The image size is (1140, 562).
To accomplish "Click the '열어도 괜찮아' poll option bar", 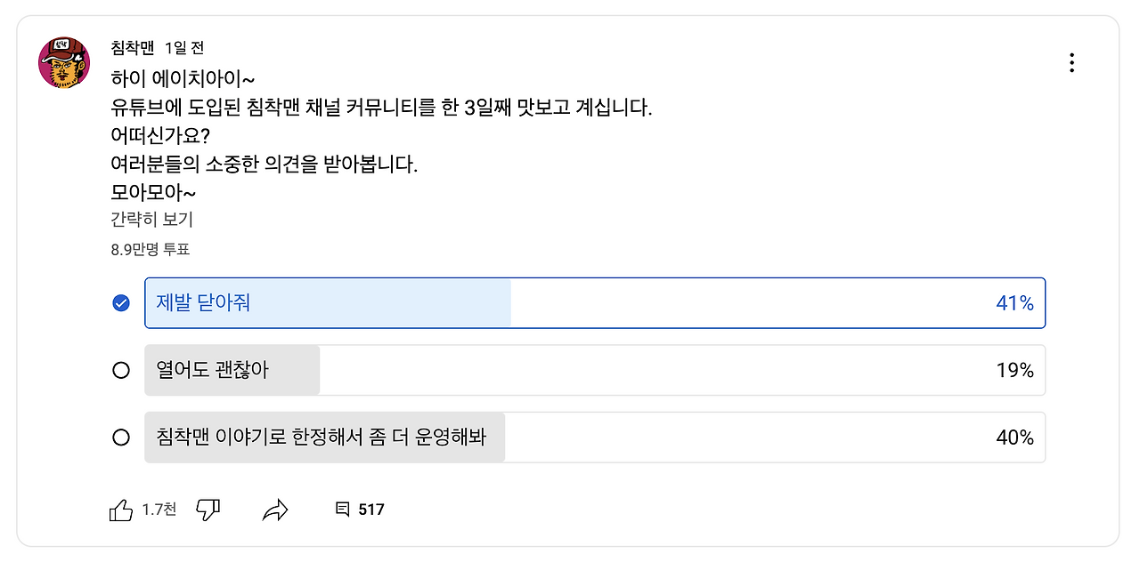I will coord(594,370).
